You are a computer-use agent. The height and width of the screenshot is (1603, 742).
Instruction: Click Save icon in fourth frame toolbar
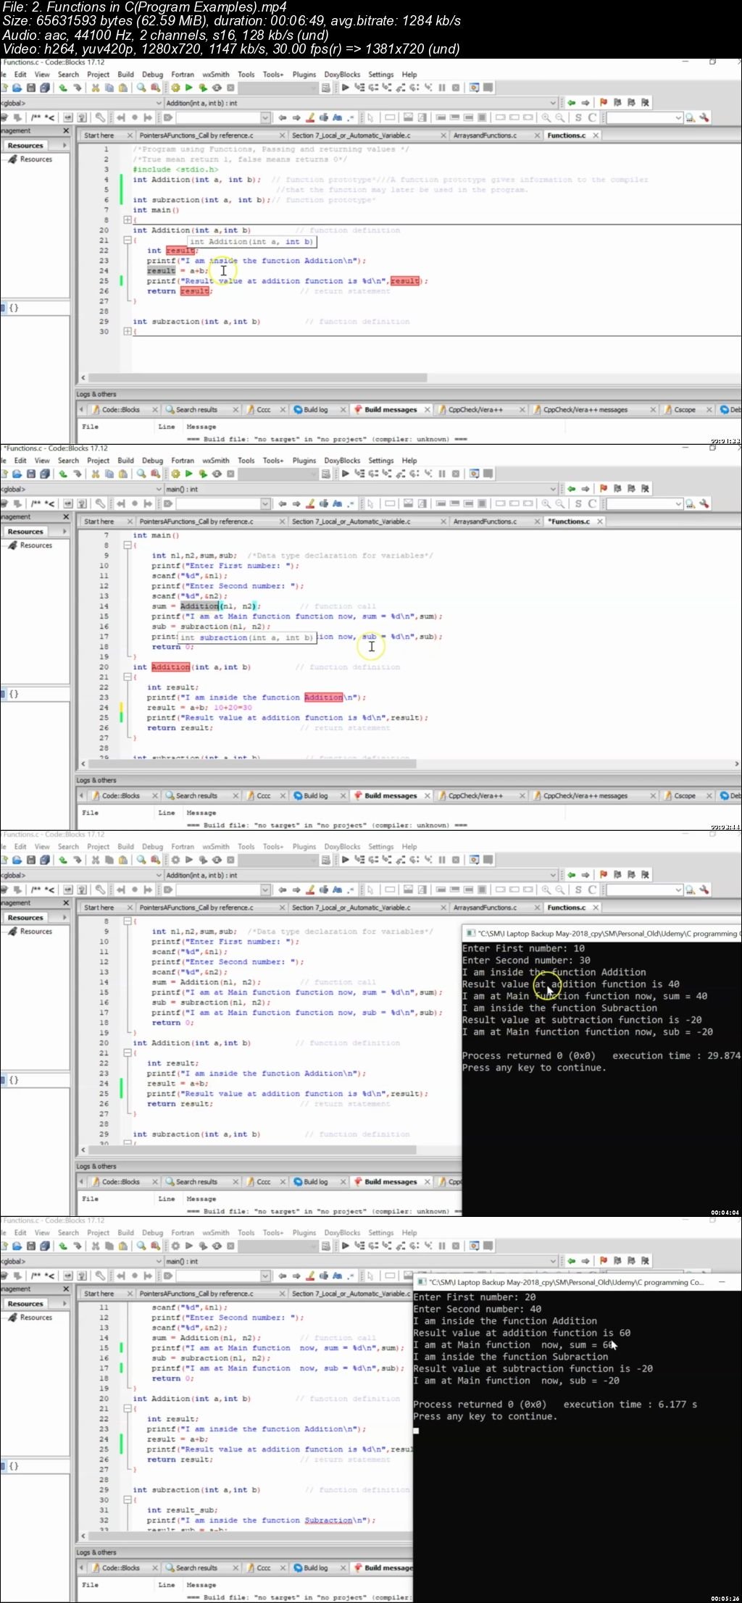click(31, 1246)
